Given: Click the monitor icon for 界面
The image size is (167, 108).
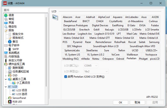Looking at the screenshot, I should pos(6,23).
